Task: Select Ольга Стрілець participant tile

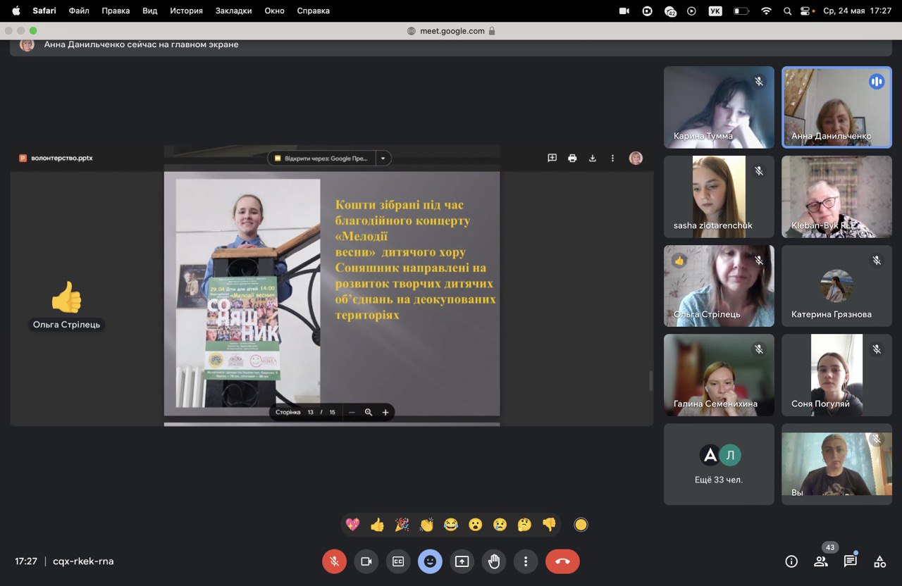Action: (x=719, y=286)
